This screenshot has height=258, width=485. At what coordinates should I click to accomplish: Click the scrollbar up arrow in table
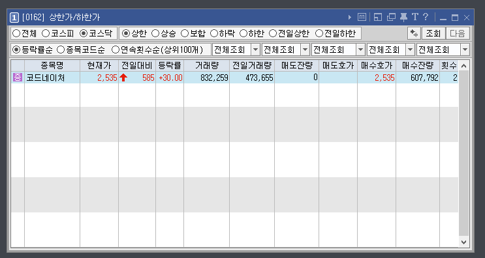tap(463, 66)
